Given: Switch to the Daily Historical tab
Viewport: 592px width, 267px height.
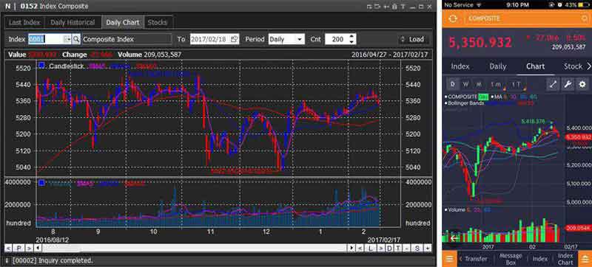Looking at the screenshot, I should coord(73,22).
